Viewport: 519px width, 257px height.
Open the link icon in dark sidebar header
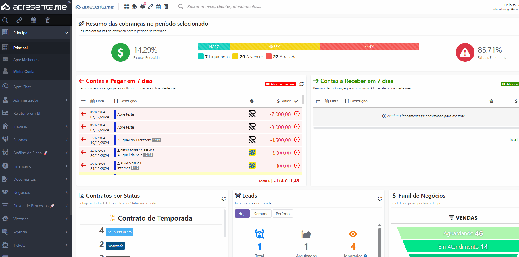19,20
